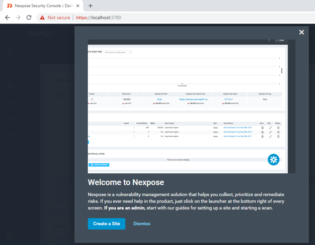Click the Create a Site button
The image size is (315, 245).
107,224
